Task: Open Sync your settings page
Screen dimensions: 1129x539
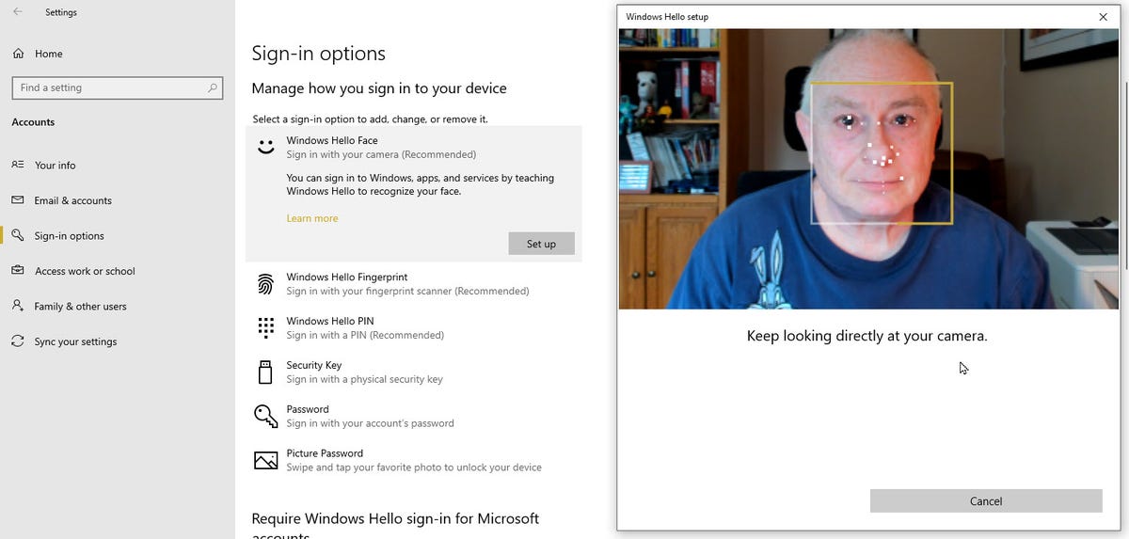Action: click(76, 341)
